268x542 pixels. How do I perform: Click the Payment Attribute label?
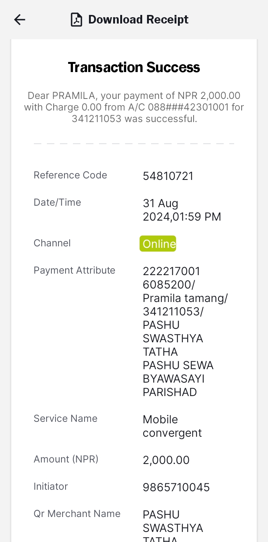click(74, 270)
